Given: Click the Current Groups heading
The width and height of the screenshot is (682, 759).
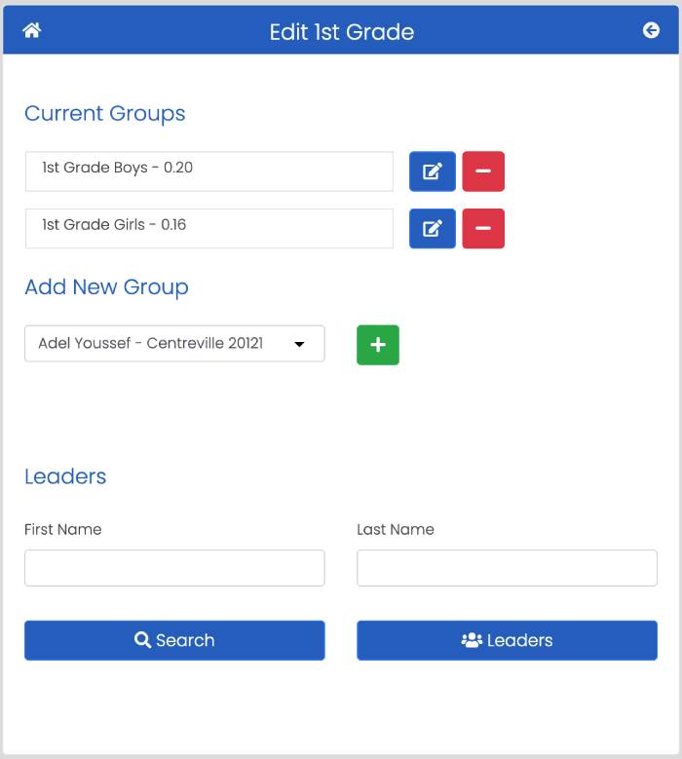Looking at the screenshot, I should click(x=105, y=114).
